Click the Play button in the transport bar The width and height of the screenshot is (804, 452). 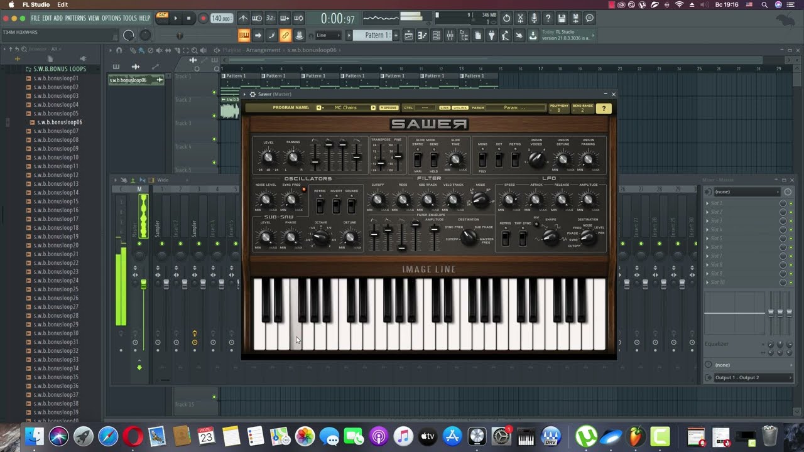click(175, 18)
